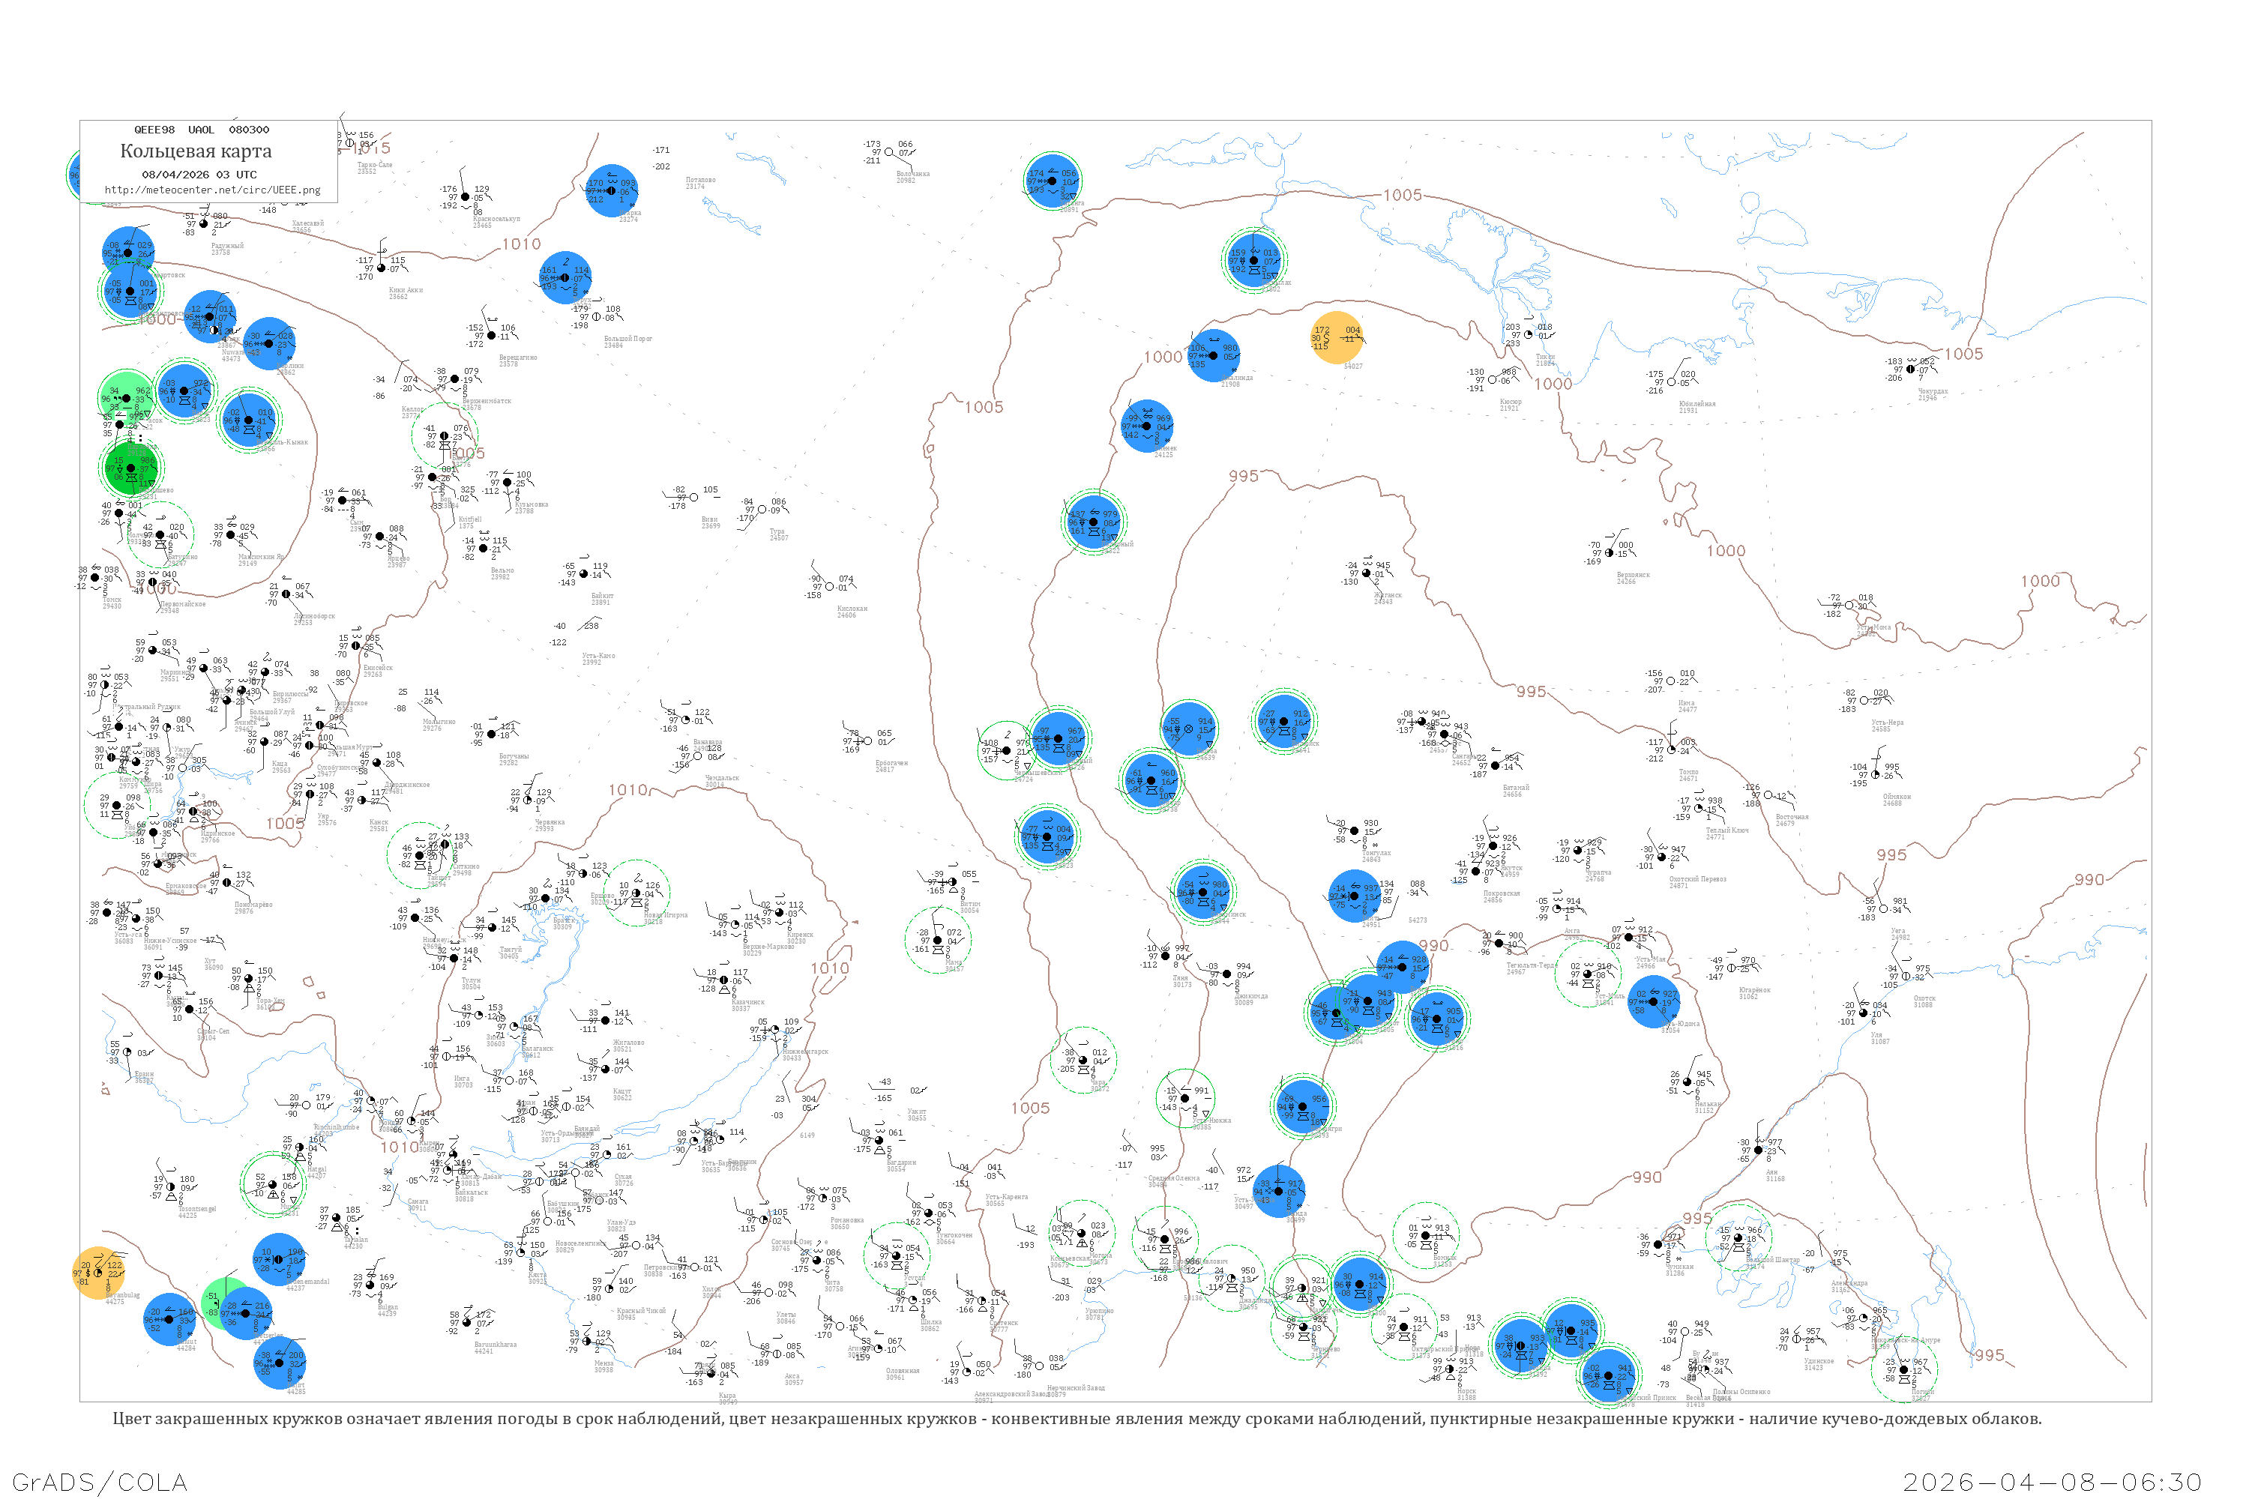The width and height of the screenshot is (2249, 1499).
Task: Click the blue Olenek 24125 station marker
Action: [1146, 426]
